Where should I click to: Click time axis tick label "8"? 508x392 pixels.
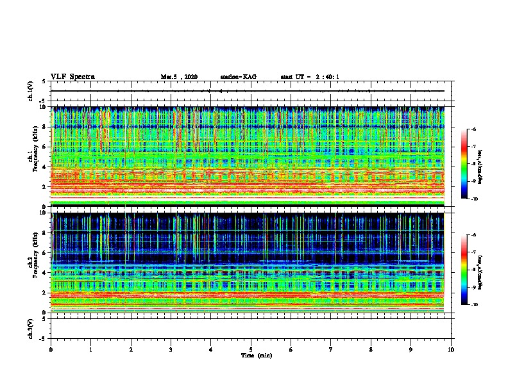pos(371,350)
